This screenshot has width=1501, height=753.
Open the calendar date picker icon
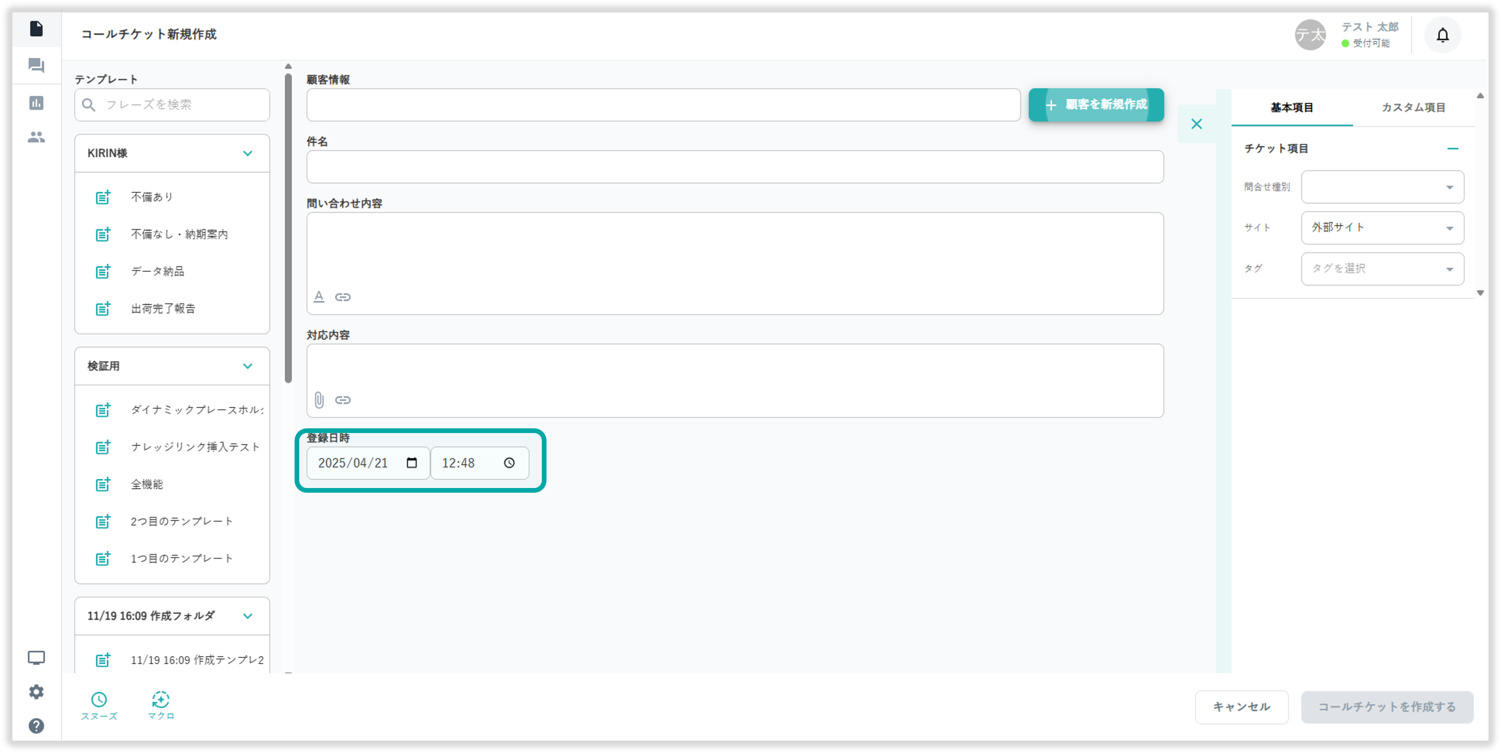412,463
